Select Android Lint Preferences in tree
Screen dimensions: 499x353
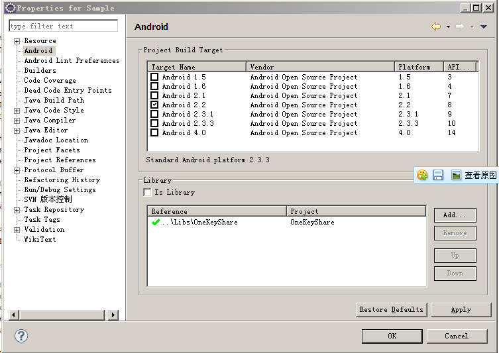tap(72, 60)
